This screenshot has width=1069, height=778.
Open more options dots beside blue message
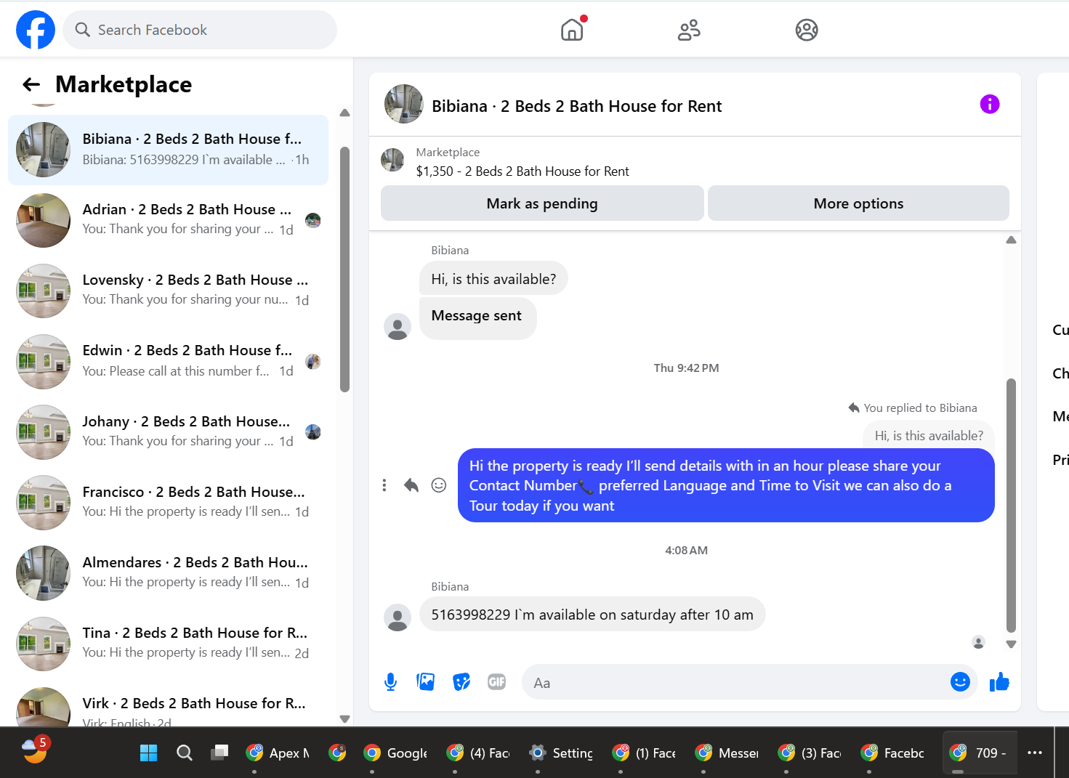[x=384, y=485]
